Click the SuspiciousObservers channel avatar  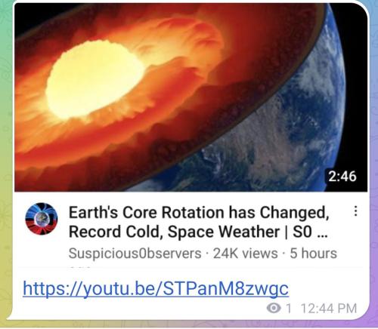pyautogui.click(x=42, y=219)
